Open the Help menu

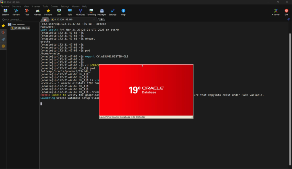[x=85, y=7]
